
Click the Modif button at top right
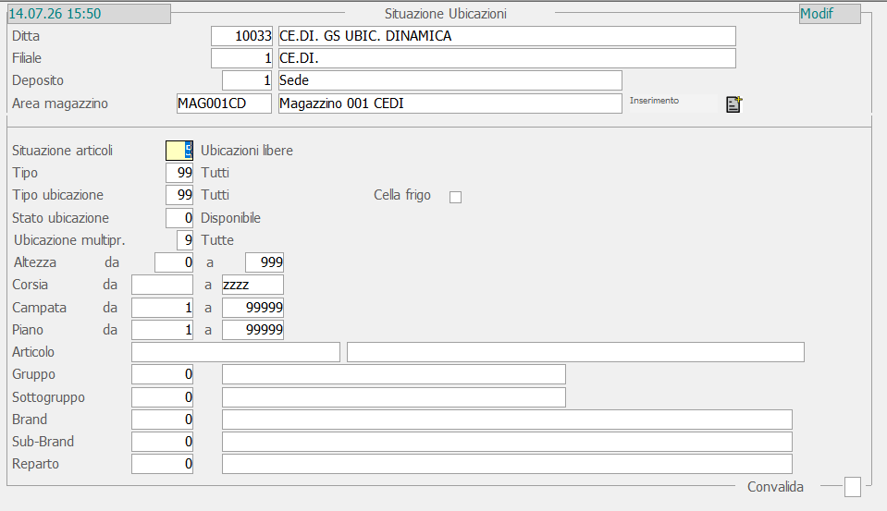coord(830,14)
